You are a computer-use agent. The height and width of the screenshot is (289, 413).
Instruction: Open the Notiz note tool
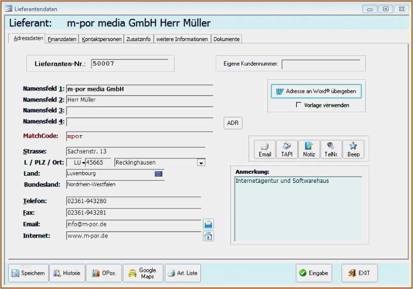click(309, 150)
